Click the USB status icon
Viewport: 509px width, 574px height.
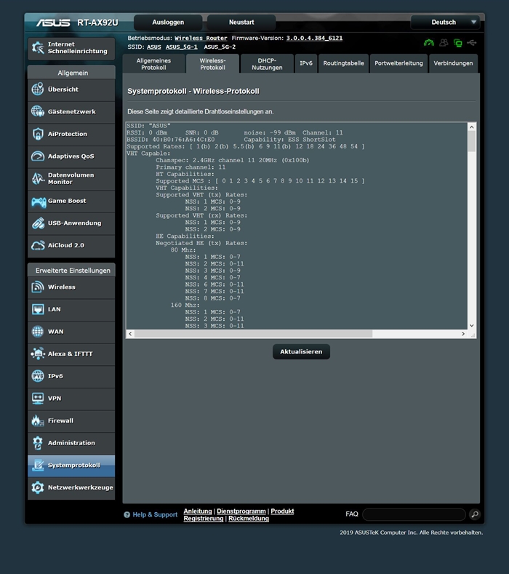tap(472, 43)
